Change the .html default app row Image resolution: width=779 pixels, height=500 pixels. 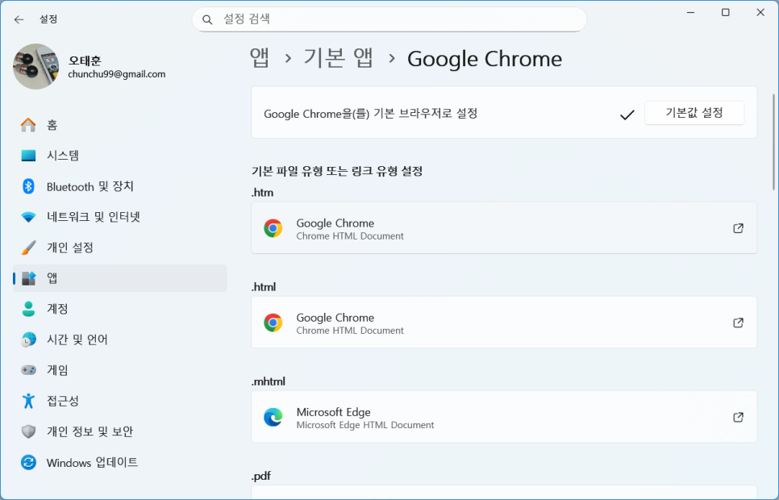(504, 322)
